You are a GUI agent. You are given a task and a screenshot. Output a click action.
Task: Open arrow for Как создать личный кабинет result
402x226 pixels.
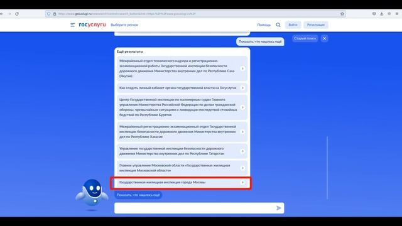[x=242, y=88]
